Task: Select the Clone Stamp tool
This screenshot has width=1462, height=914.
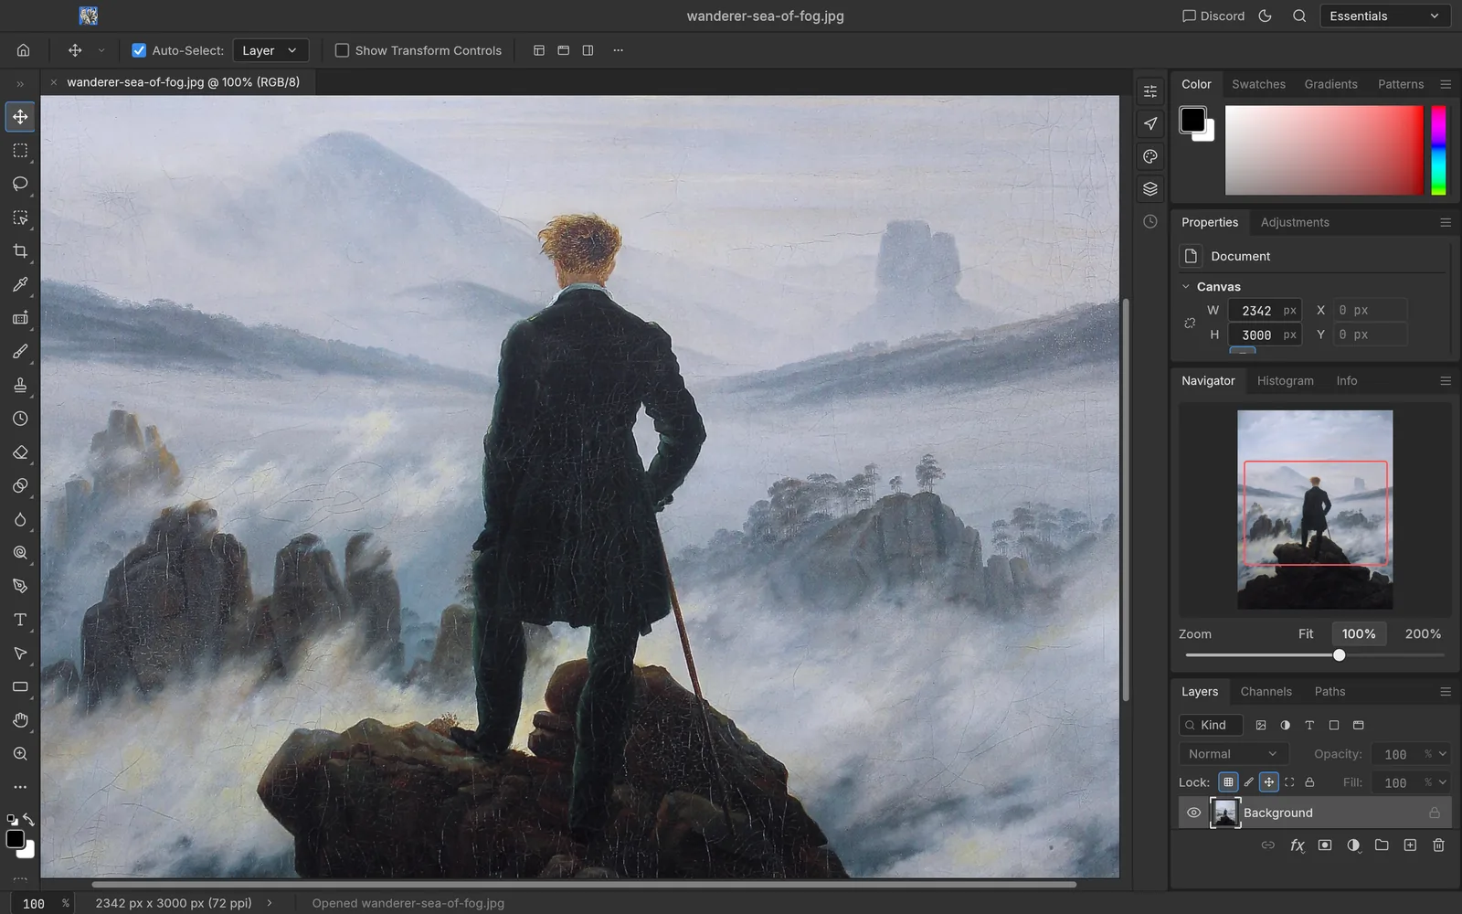Action: click(20, 385)
